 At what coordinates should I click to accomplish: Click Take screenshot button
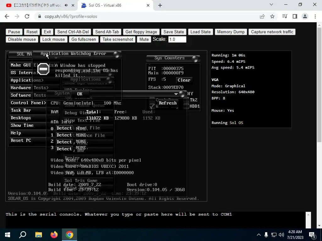[x=118, y=39]
